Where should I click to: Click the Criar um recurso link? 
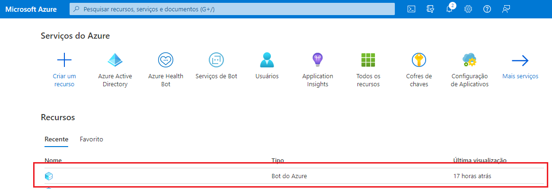point(64,80)
